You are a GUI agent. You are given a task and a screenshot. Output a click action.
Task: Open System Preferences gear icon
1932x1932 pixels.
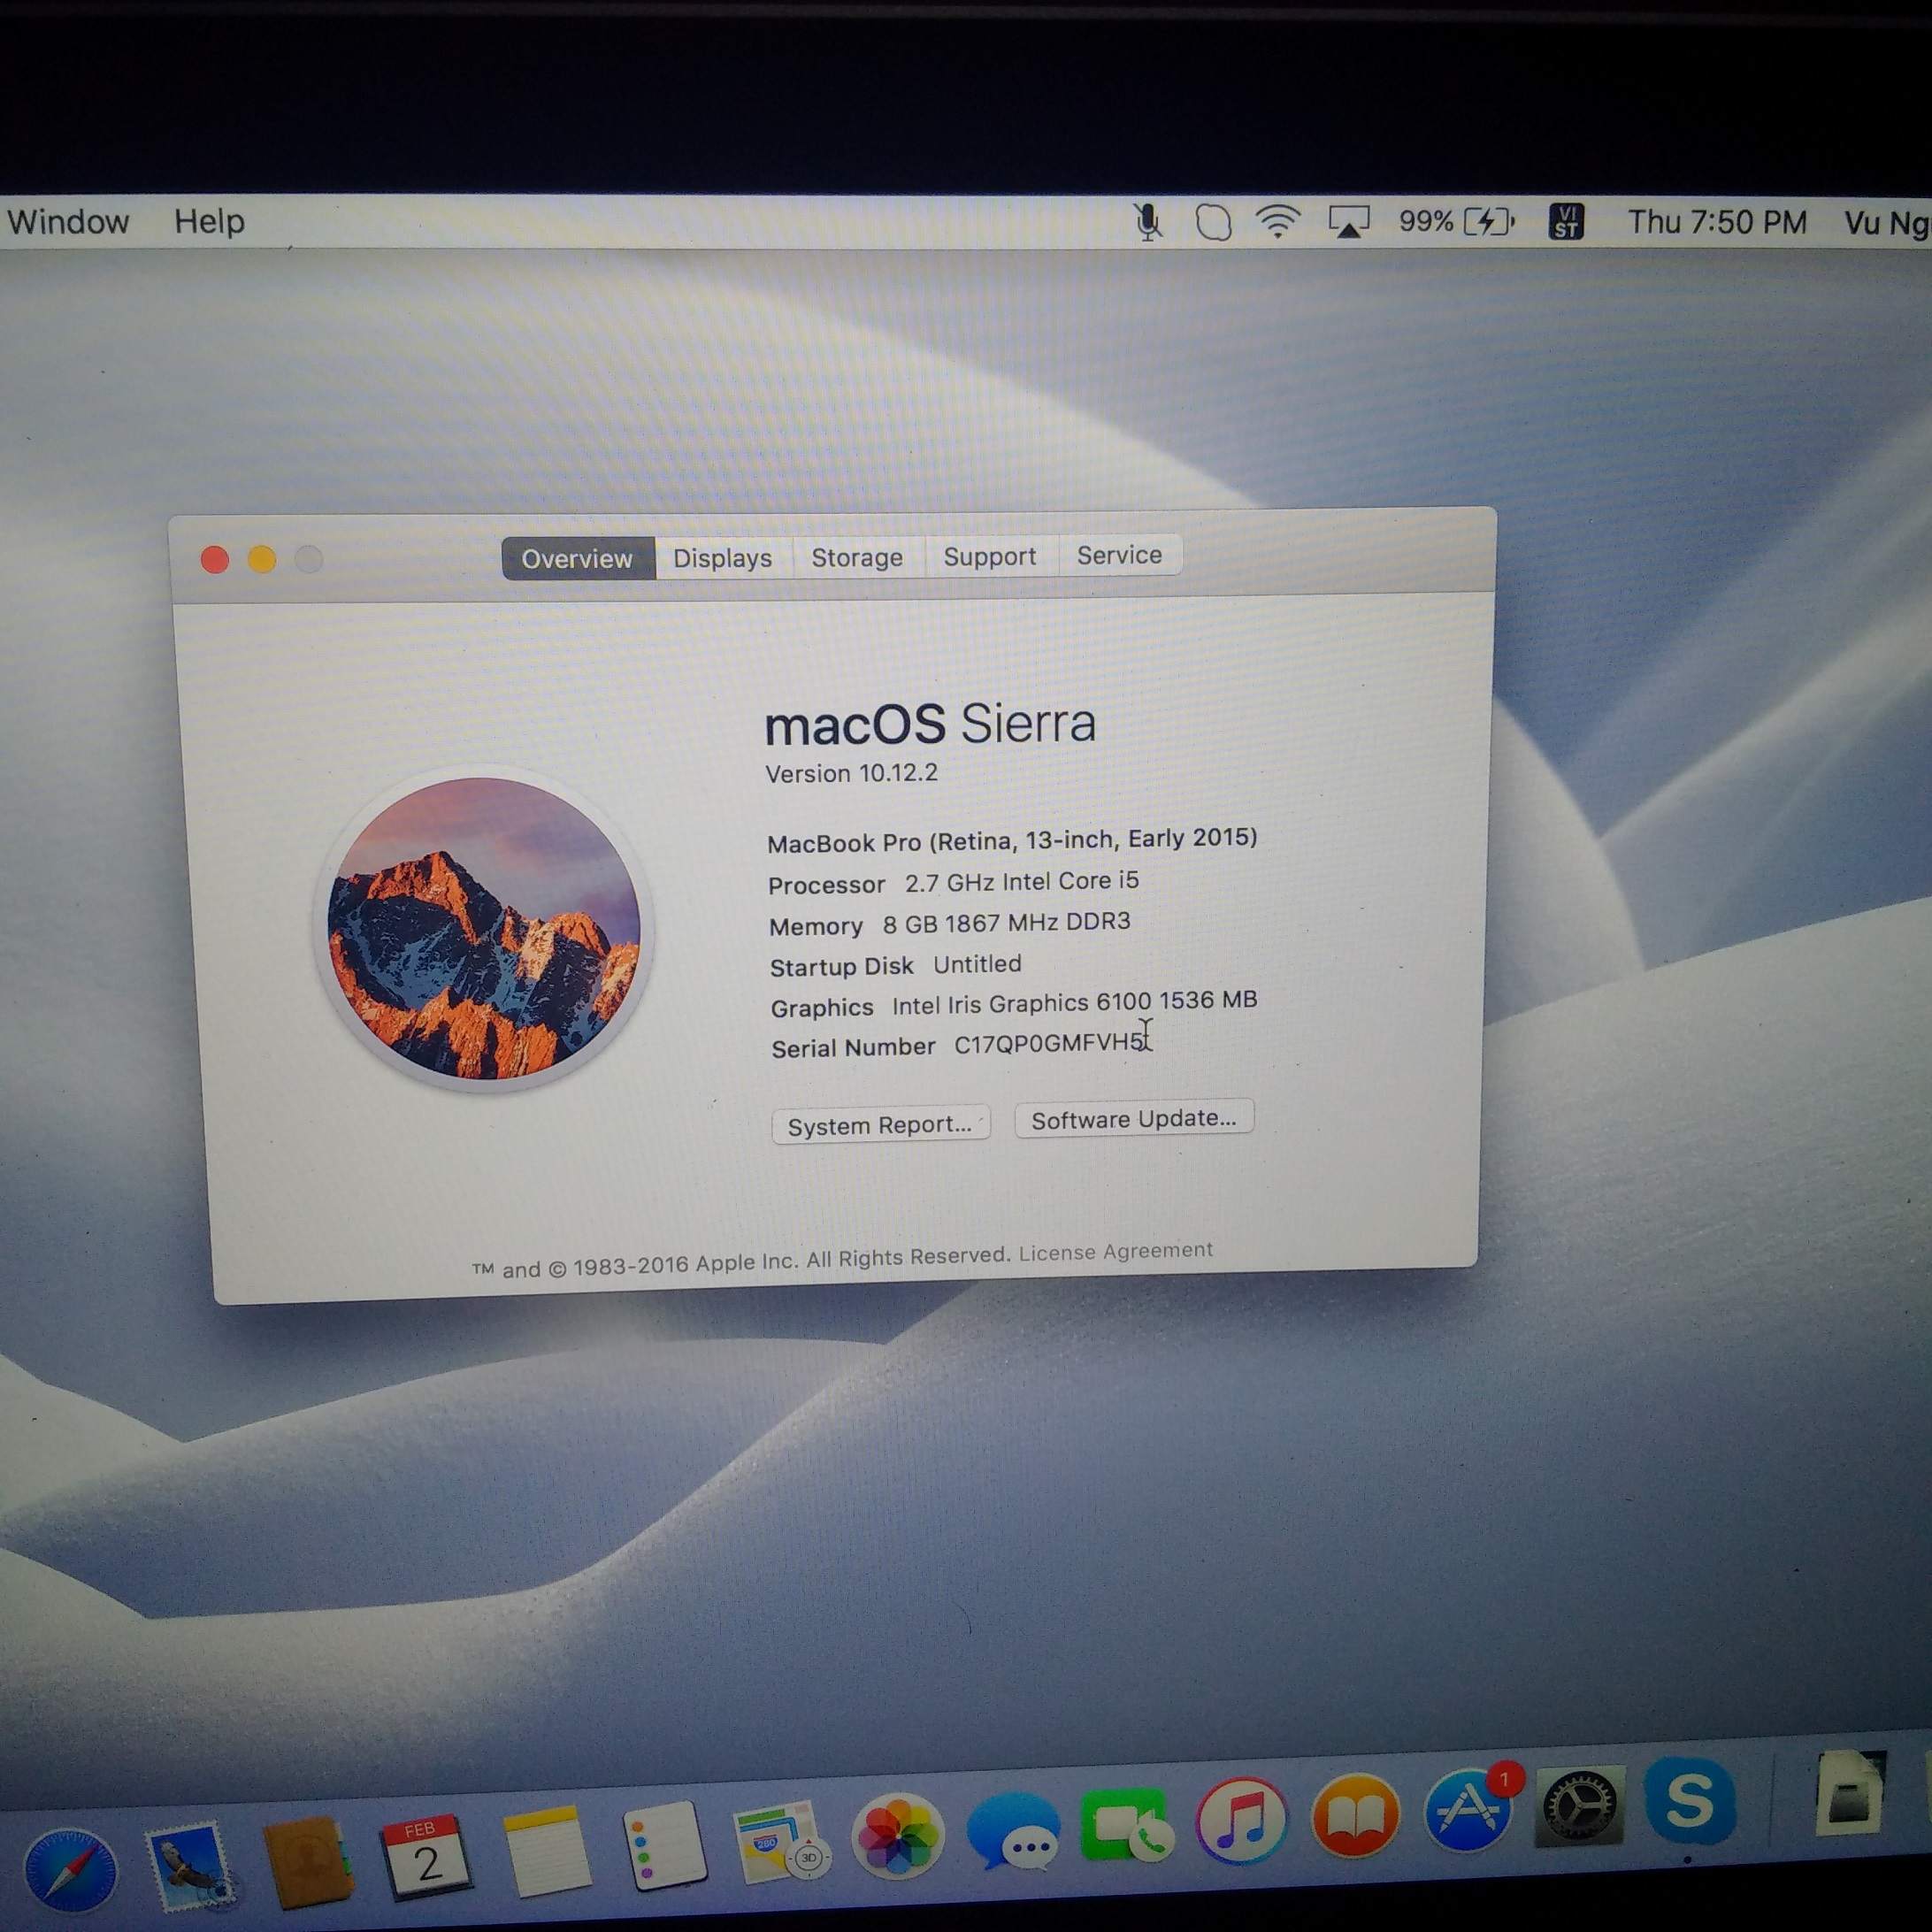point(1580,1806)
